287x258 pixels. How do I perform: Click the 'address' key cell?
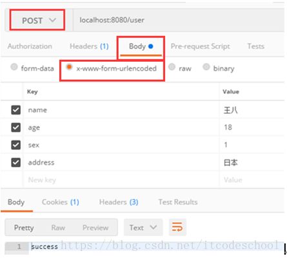click(121, 163)
